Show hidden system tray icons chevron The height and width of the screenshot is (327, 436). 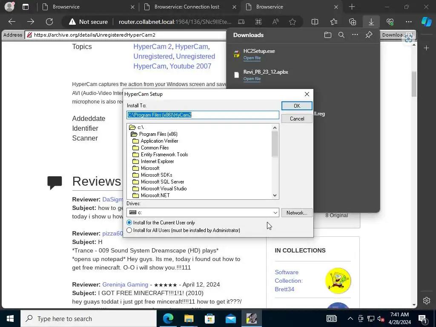[350, 318]
